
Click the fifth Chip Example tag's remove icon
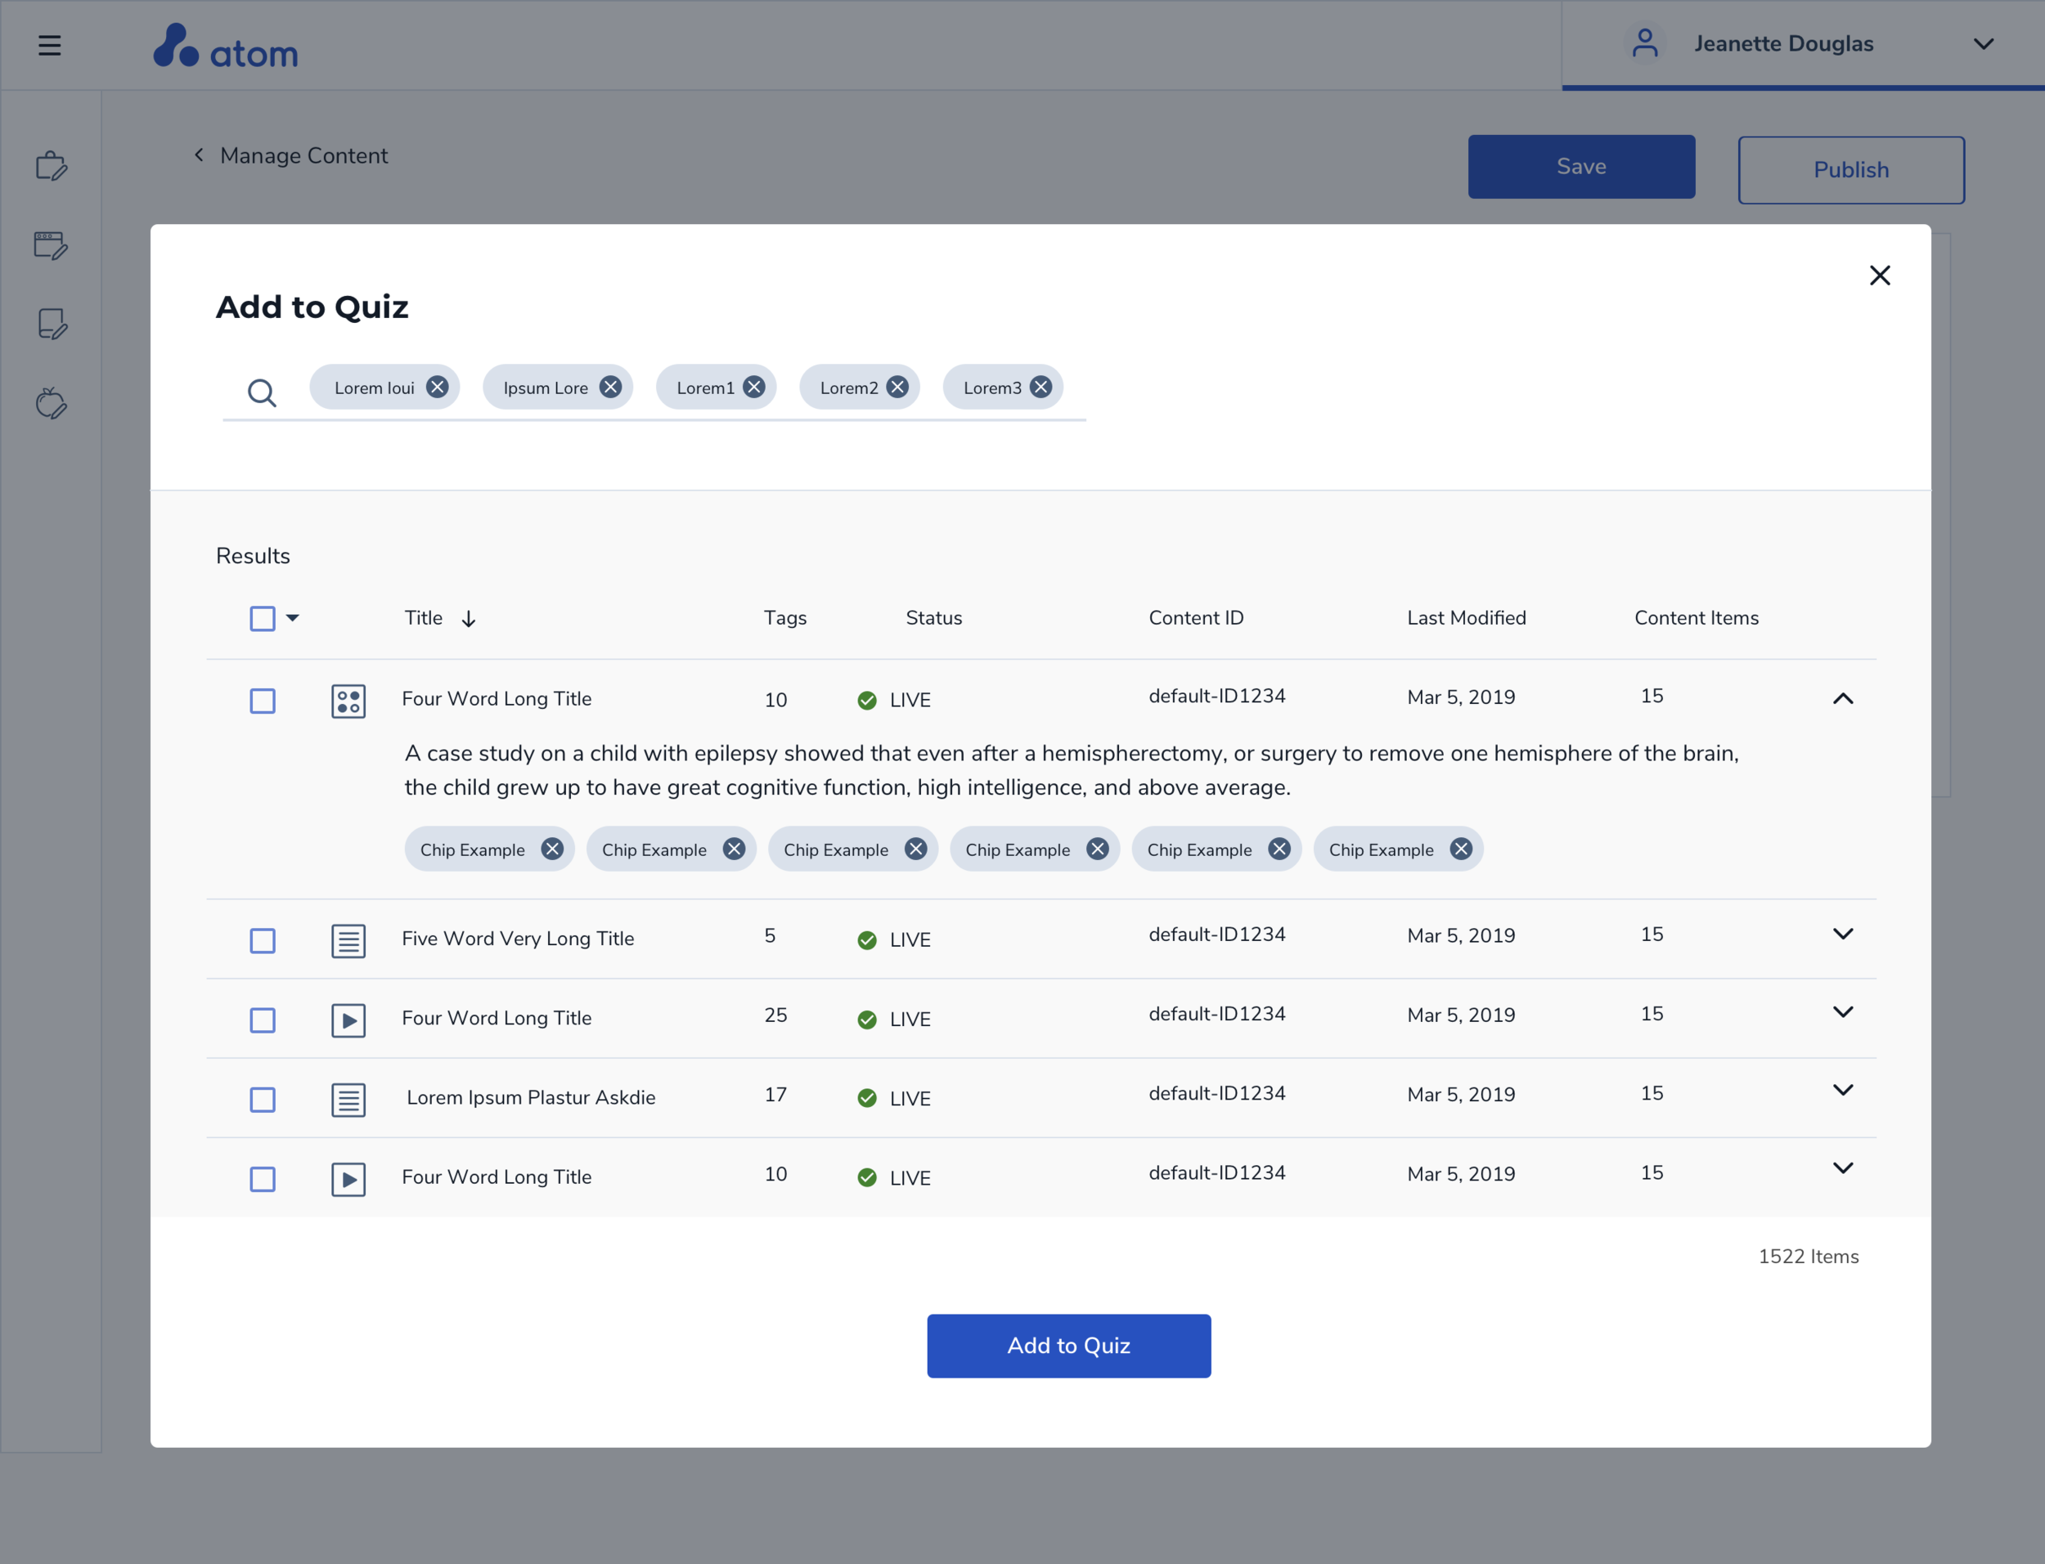(x=1279, y=849)
